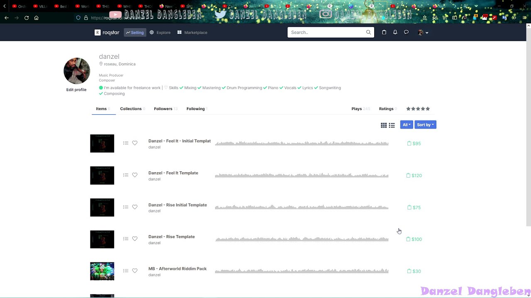Viewport: 531px width, 298px height.
Task: Open Danzel - Feel It Template title
Action: [173, 173]
